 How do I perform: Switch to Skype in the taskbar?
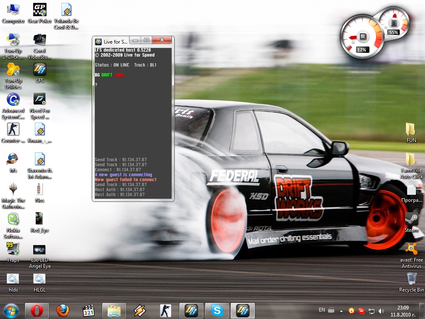click(217, 311)
